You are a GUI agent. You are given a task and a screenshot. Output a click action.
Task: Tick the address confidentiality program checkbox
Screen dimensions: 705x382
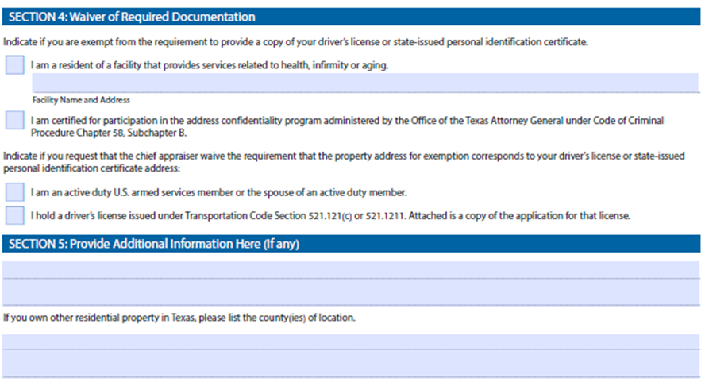[x=14, y=121]
